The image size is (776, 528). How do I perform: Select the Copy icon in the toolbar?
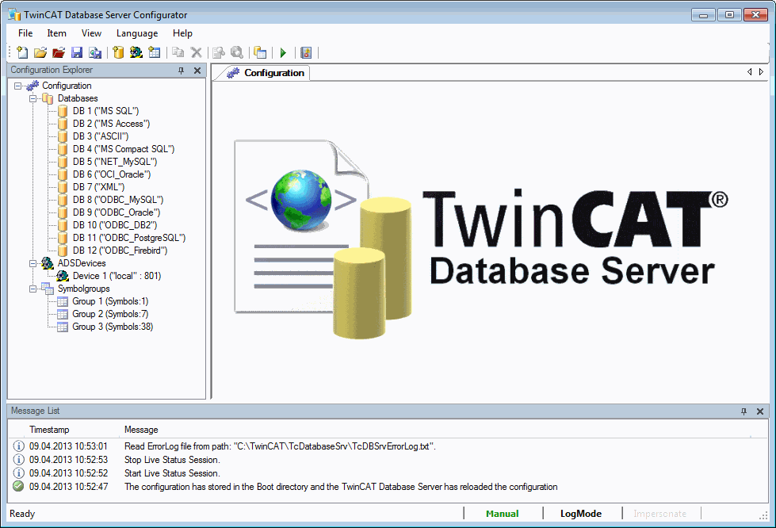click(179, 52)
